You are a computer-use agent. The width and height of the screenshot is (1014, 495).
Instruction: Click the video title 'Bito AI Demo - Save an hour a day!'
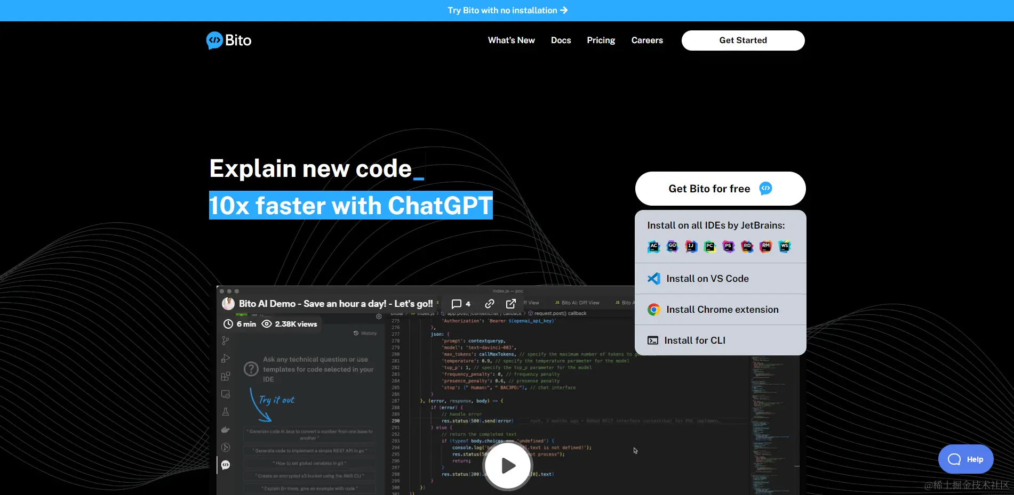(x=336, y=304)
